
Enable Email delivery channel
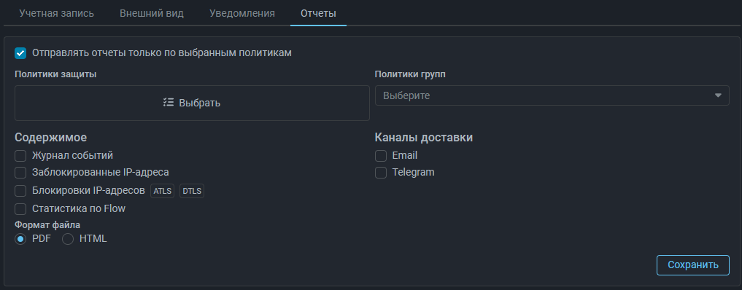pyautogui.click(x=381, y=156)
